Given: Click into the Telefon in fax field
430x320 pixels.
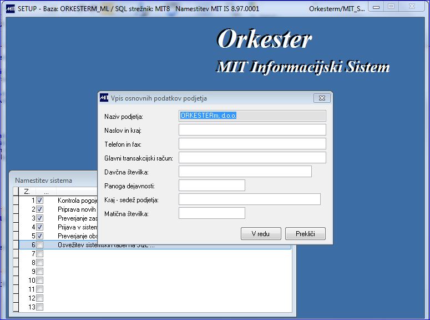Looking at the screenshot, I should (252, 144).
